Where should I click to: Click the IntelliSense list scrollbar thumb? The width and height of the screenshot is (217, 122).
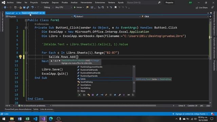pos(134,83)
